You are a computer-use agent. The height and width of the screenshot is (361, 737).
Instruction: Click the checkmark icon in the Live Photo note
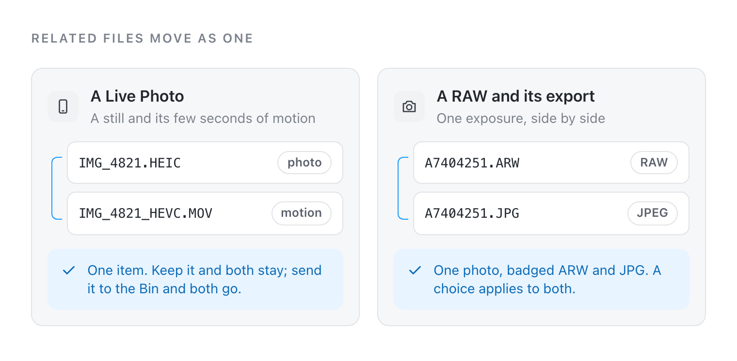click(69, 271)
